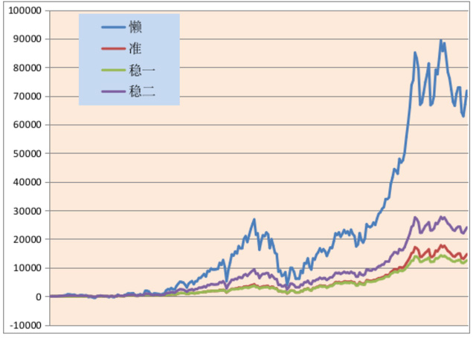Click the 10000 y-axis label

[x=25, y=268]
